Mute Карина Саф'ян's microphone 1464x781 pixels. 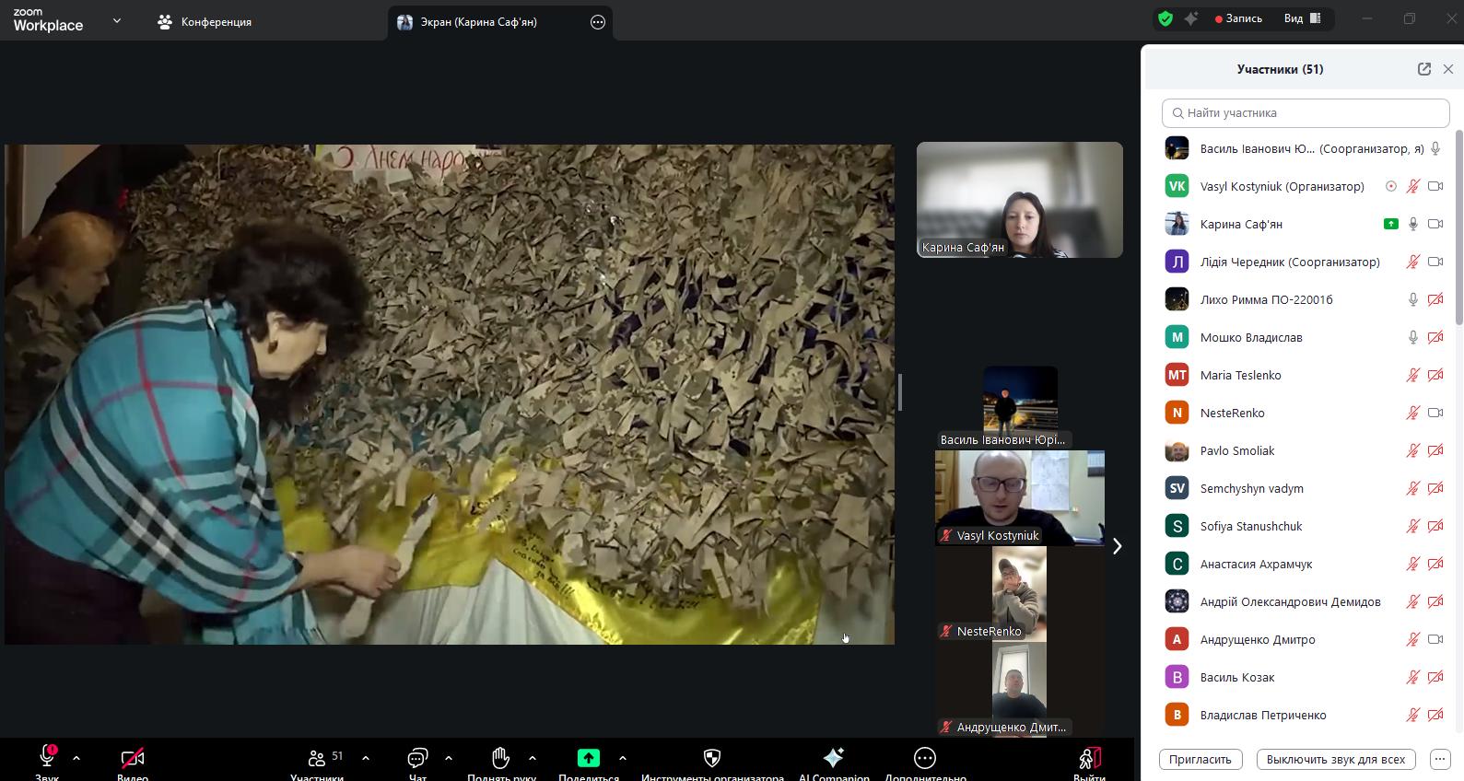1412,224
